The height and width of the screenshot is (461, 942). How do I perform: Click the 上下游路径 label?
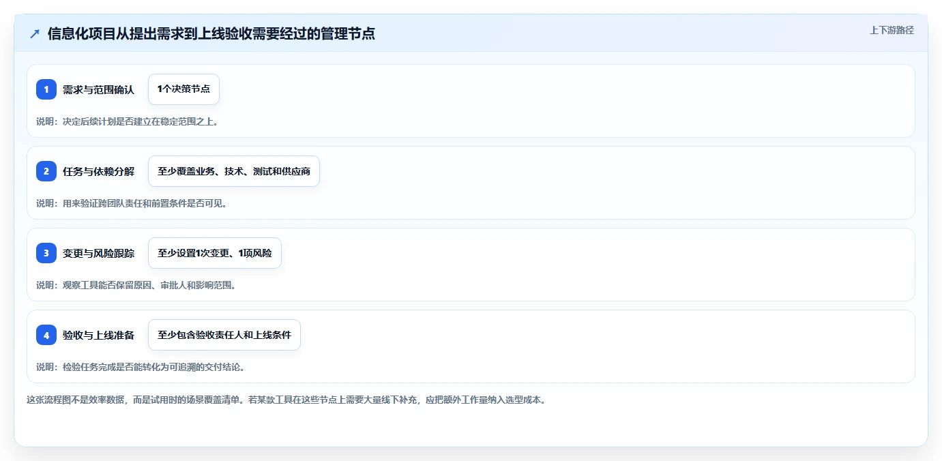[x=892, y=30]
